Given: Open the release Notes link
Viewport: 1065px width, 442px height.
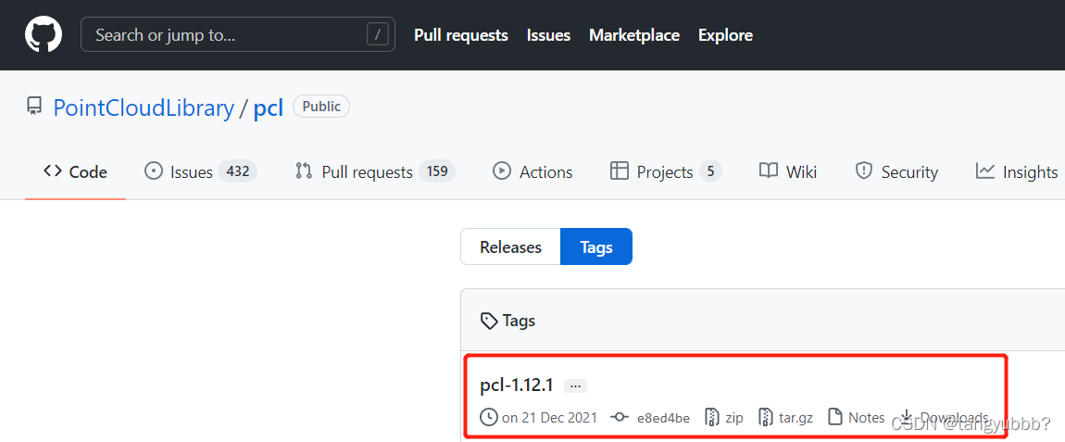Looking at the screenshot, I should [x=867, y=418].
